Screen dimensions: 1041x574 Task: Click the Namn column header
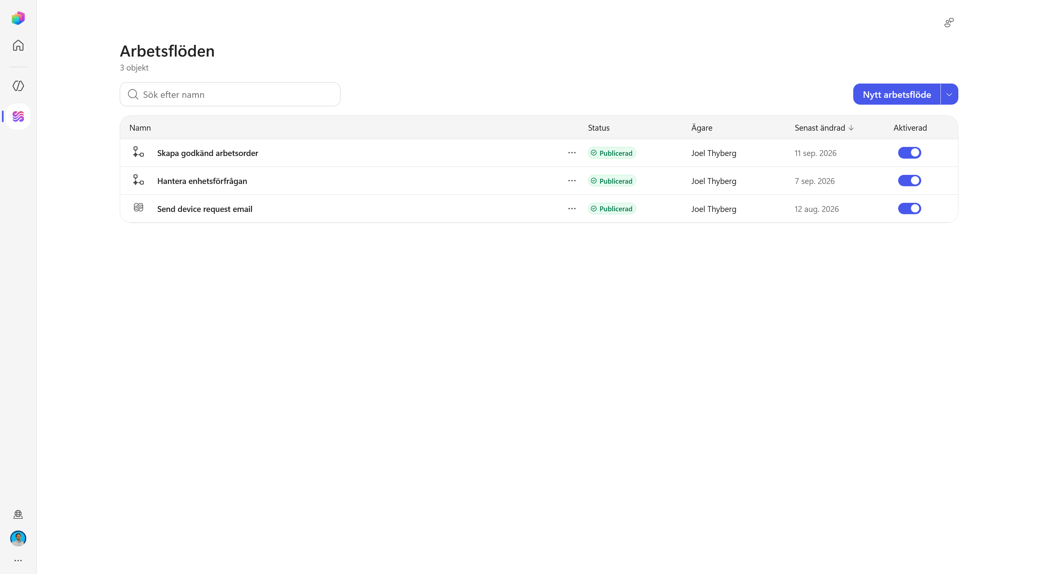[x=140, y=127]
